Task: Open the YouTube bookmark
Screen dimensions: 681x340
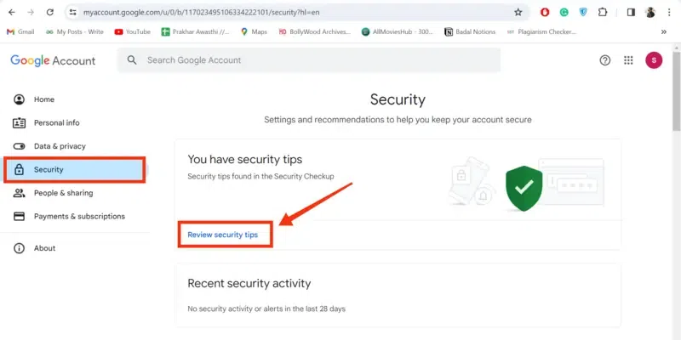Action: point(132,31)
